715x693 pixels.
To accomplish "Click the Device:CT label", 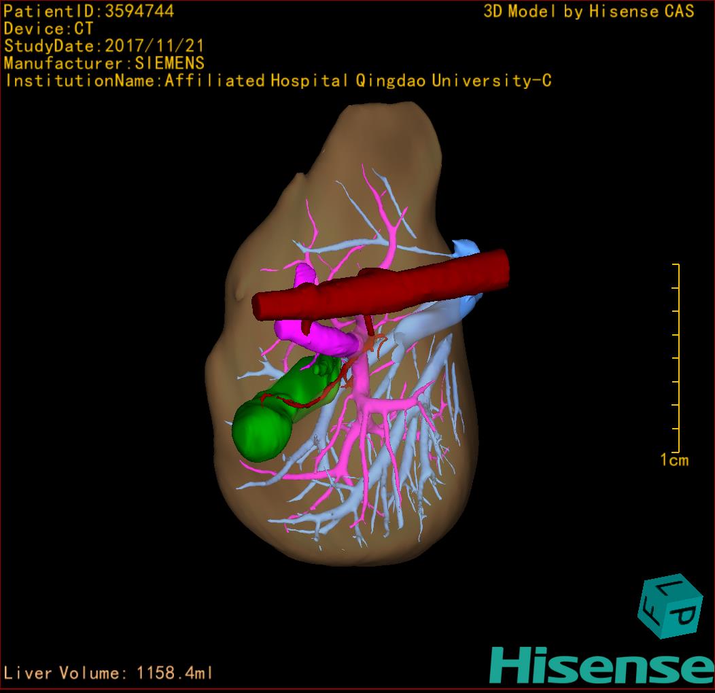I will (x=48, y=29).
